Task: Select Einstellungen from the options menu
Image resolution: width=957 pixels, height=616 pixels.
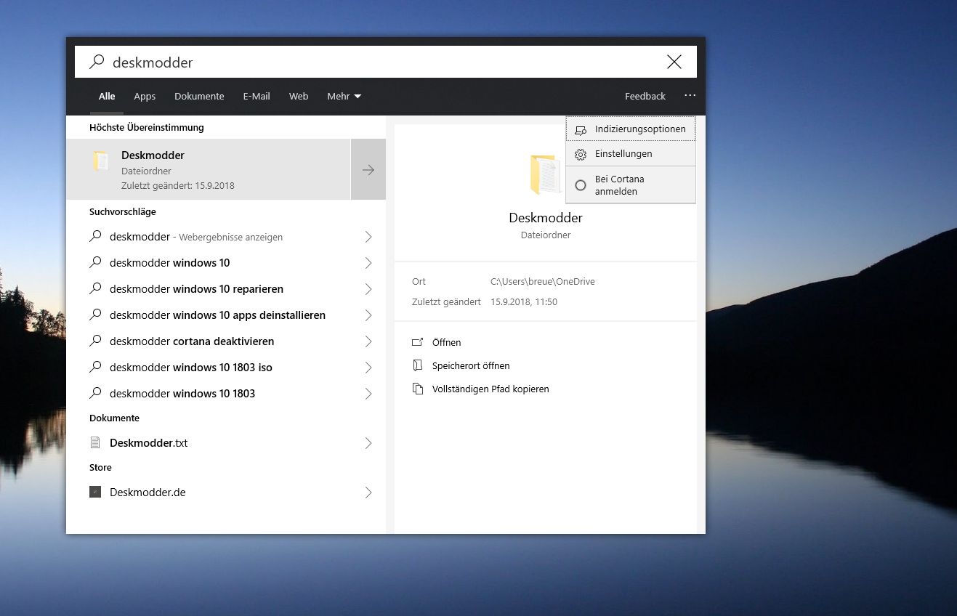Action: pos(631,154)
